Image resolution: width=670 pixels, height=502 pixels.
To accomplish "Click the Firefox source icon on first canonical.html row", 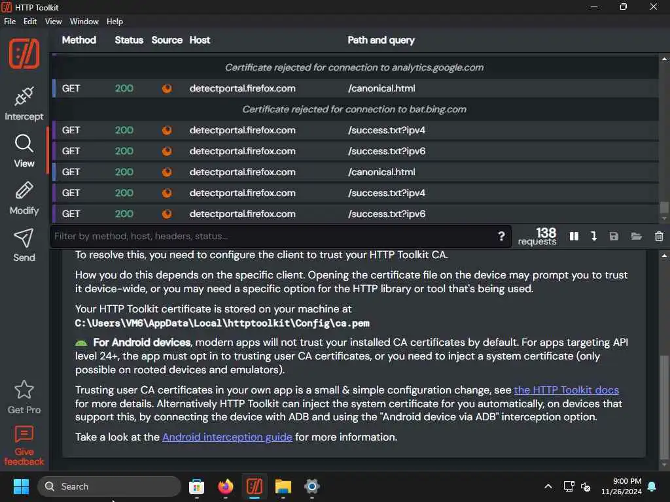I will coord(167,88).
